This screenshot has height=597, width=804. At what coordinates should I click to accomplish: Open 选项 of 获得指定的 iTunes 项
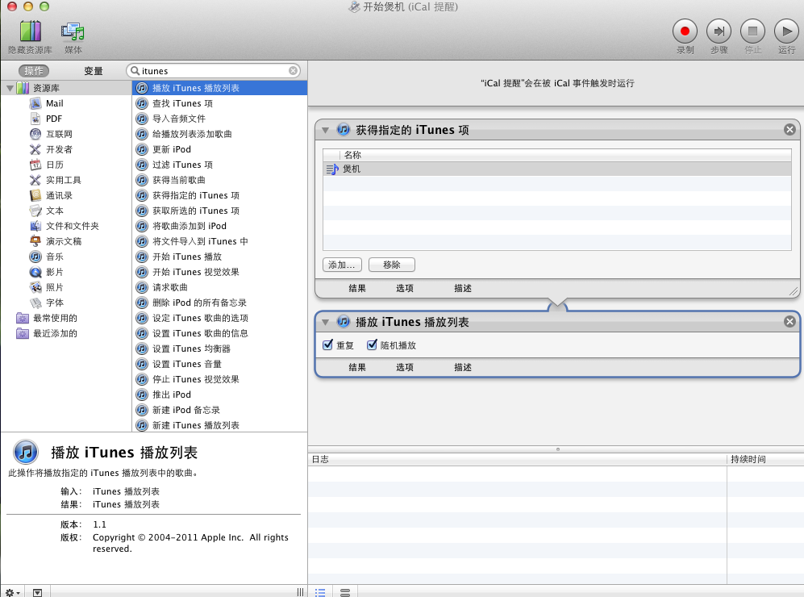[405, 288]
